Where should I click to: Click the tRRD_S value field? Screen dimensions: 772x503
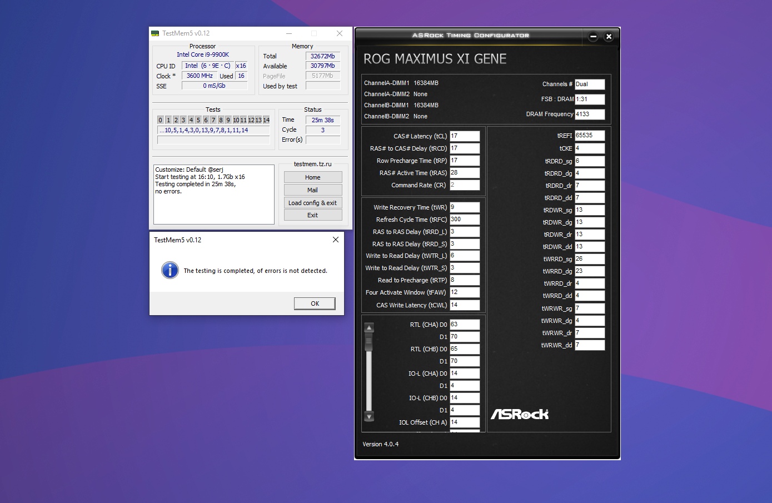[465, 244]
